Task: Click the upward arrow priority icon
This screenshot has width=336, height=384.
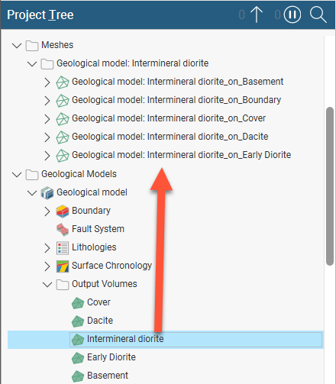Action: click(257, 15)
